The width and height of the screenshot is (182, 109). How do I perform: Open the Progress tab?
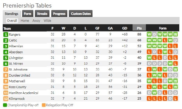coord(59,14)
